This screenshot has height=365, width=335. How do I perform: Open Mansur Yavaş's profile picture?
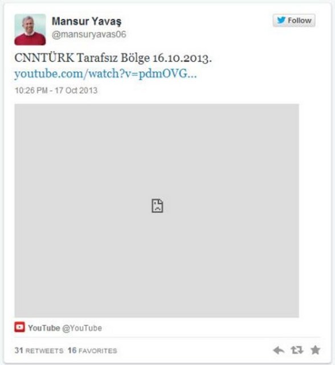[30, 30]
